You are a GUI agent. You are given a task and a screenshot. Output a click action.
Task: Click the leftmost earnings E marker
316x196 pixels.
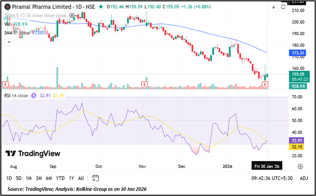click(5, 85)
